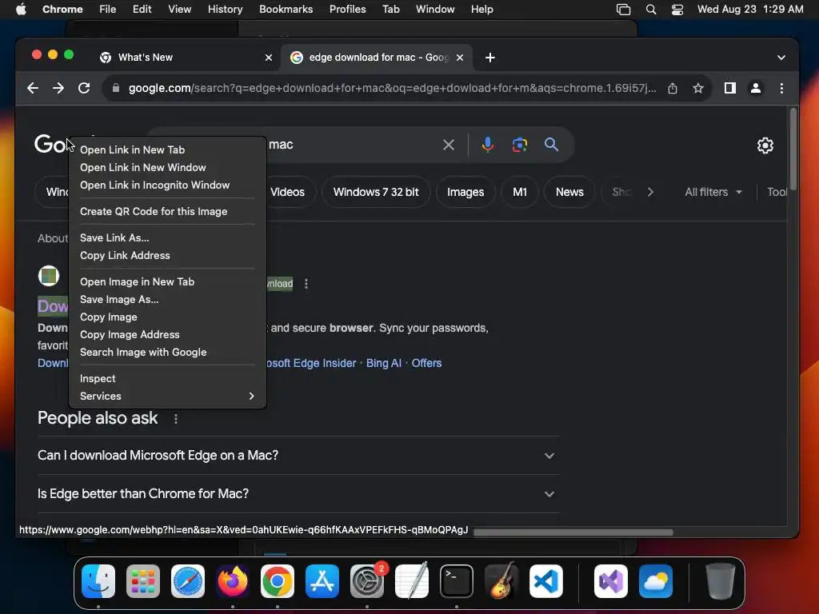This screenshot has height=614, width=819.
Task: Open Terminal from the Dock
Action: [x=457, y=581]
